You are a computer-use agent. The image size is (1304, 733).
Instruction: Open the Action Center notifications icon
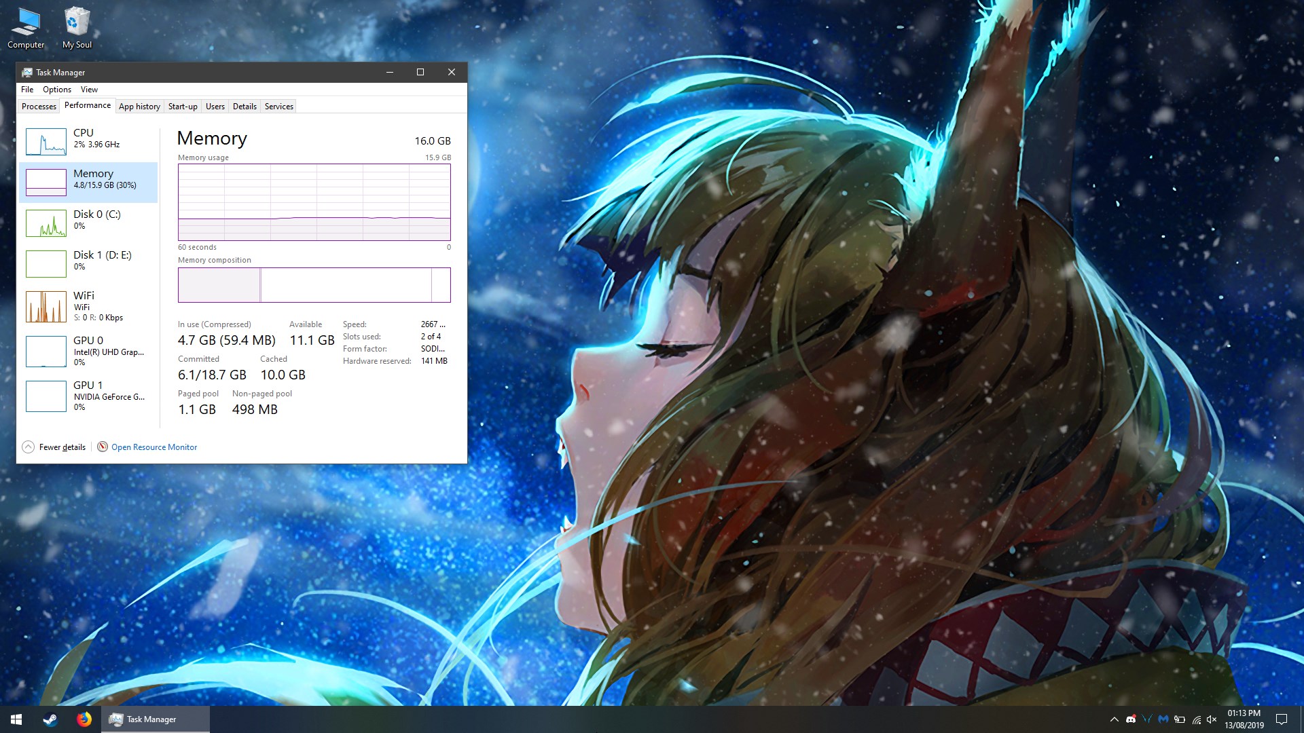click(1282, 719)
